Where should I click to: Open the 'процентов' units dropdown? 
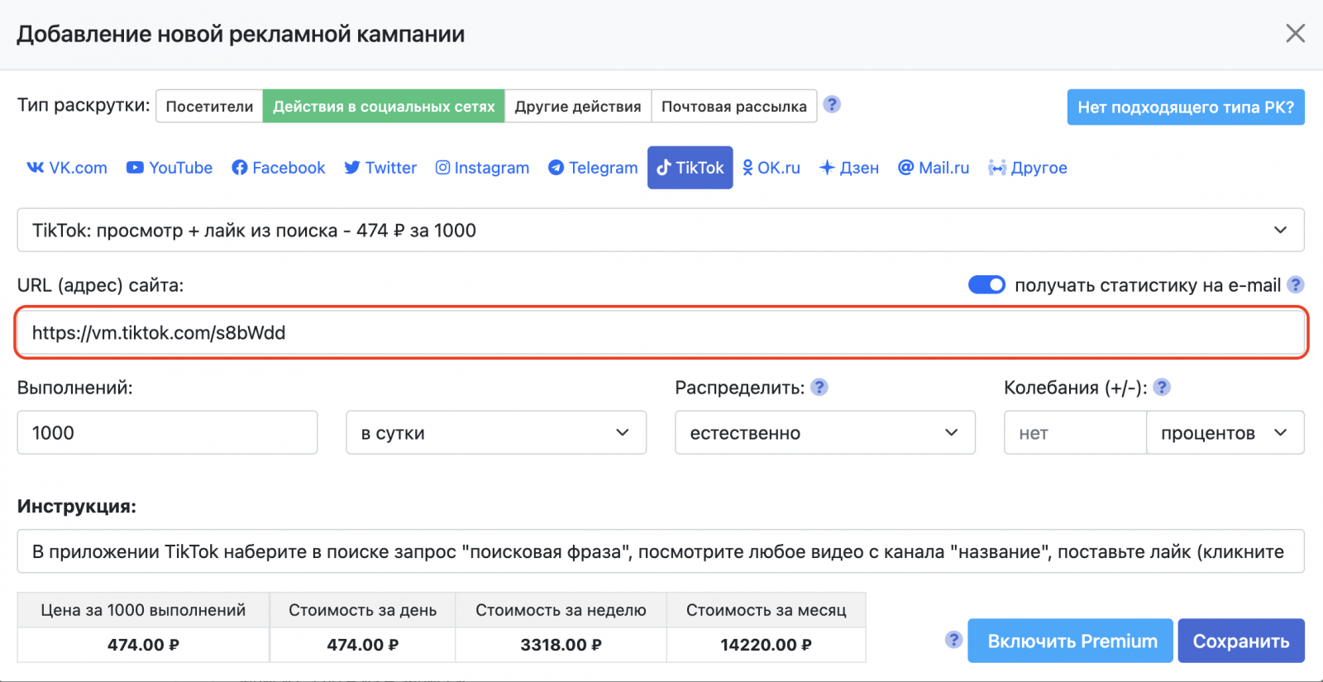[x=1224, y=433]
